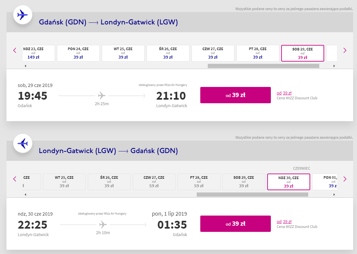Choose the 39 zł fare for London 22:25 flight
357x254 pixels.
pyautogui.click(x=235, y=224)
